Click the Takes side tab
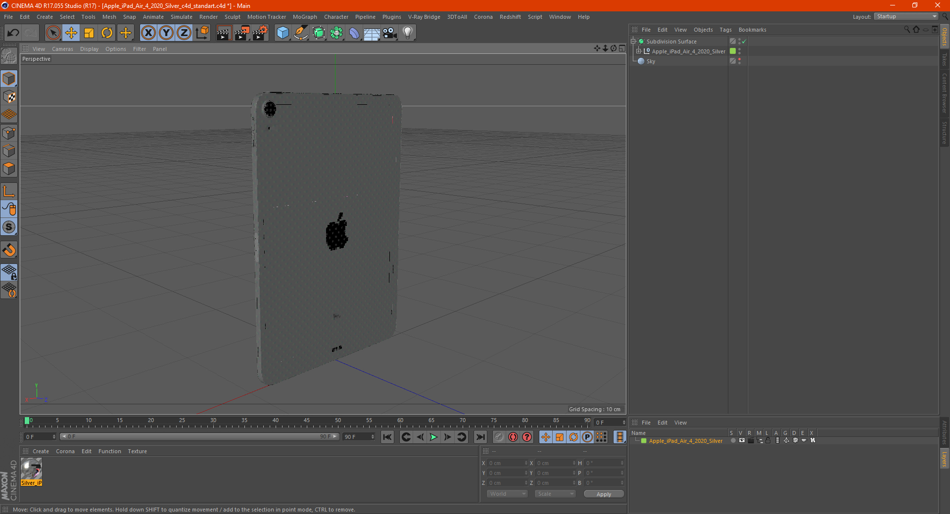This screenshot has width=950, height=514. click(944, 60)
